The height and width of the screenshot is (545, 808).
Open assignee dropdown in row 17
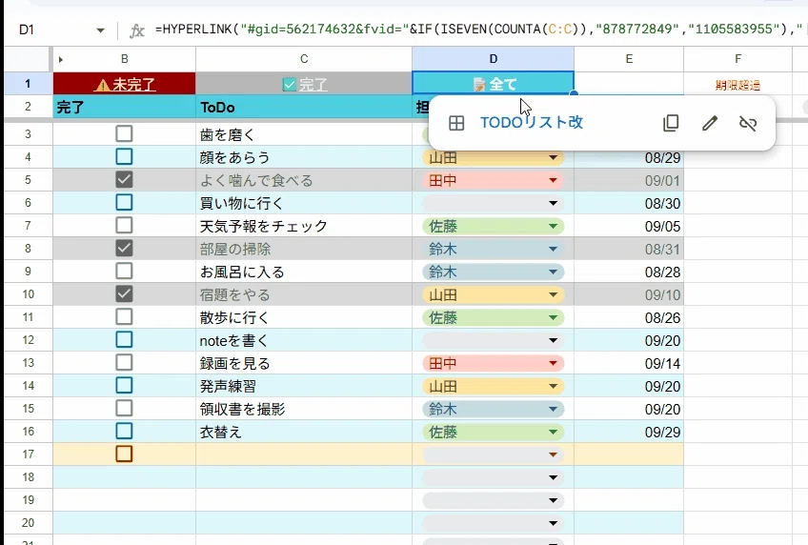[x=553, y=454]
